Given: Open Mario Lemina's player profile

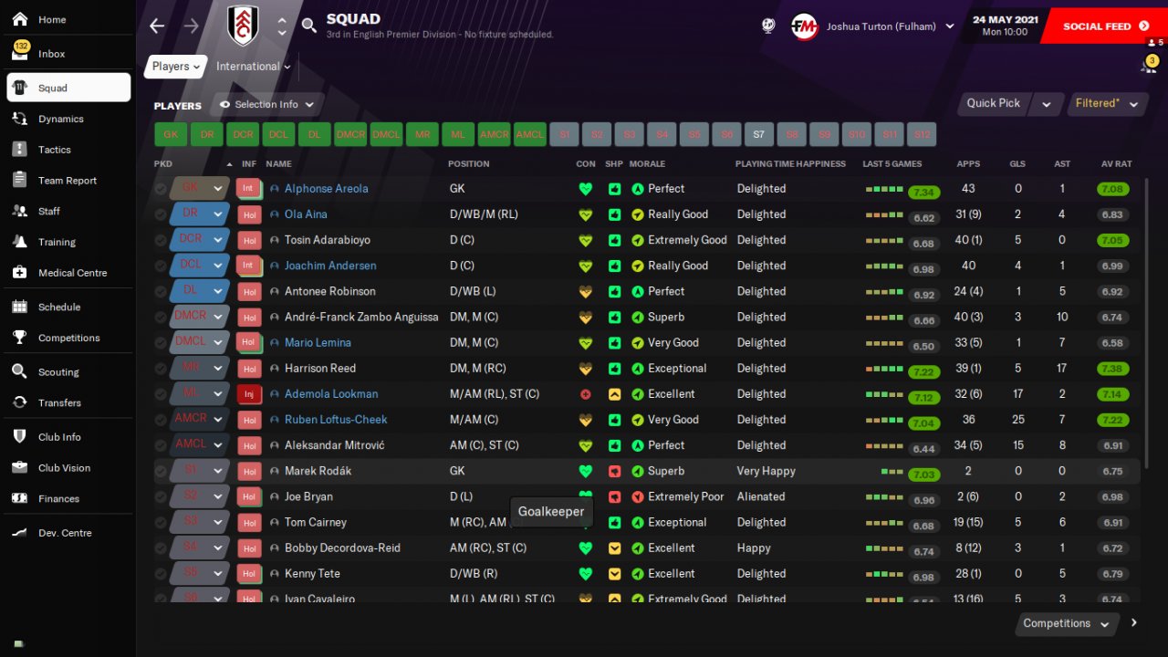Looking at the screenshot, I should click(x=318, y=343).
